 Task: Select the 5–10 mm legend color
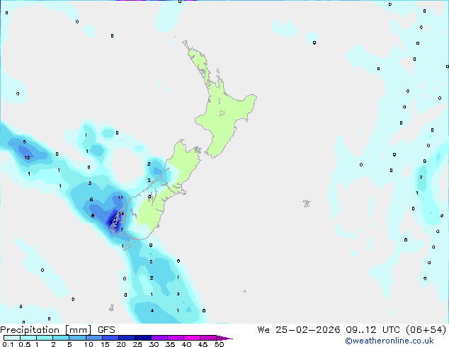77,338
